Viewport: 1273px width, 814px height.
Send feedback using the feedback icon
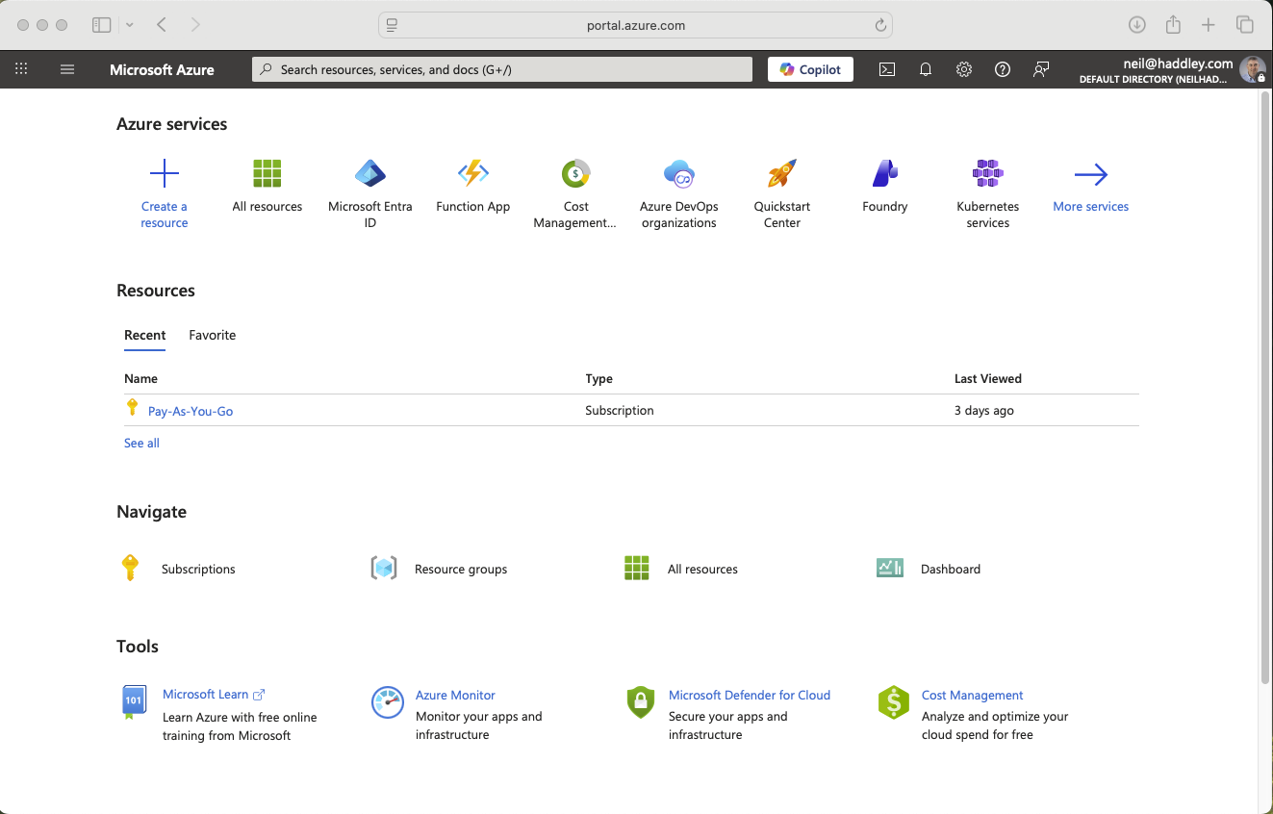point(1040,69)
